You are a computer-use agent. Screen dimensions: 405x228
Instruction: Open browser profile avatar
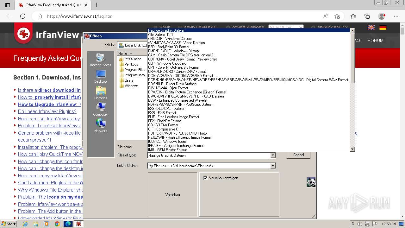(382, 16)
